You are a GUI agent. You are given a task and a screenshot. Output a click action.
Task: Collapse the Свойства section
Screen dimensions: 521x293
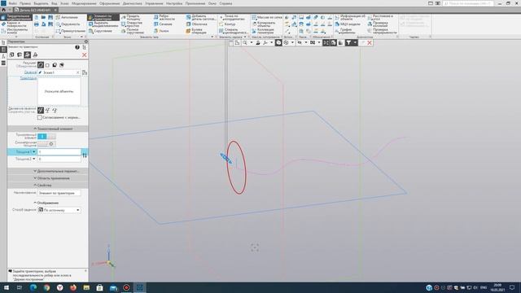(x=47, y=186)
